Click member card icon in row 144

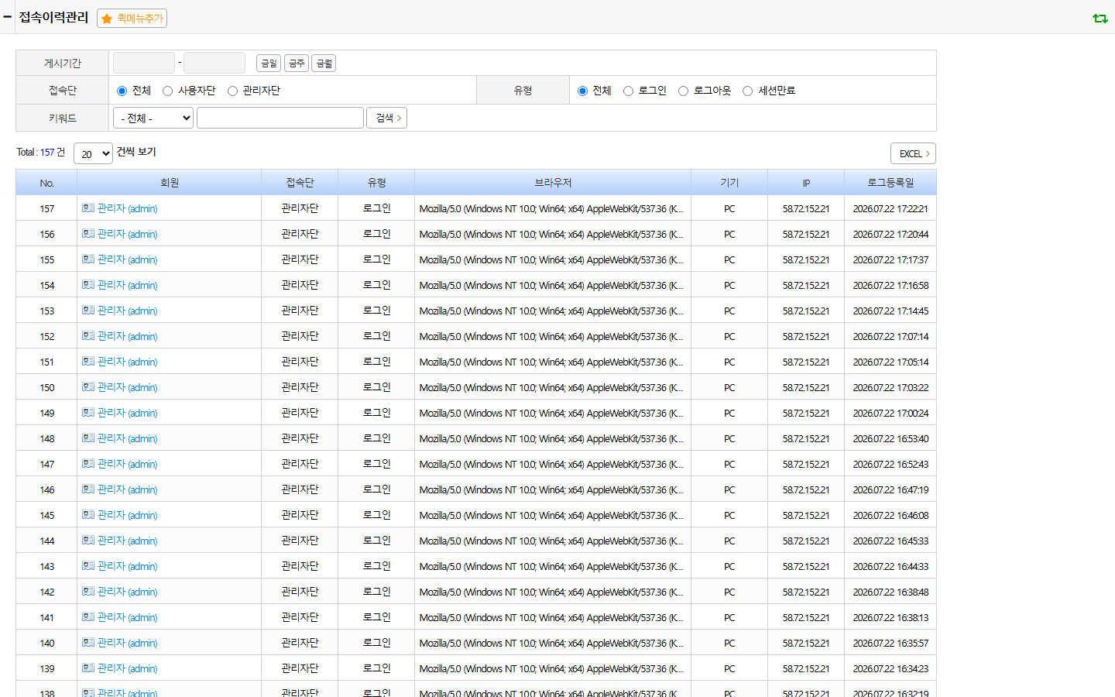coord(88,540)
